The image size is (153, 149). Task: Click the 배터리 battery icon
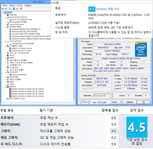point(8,58)
